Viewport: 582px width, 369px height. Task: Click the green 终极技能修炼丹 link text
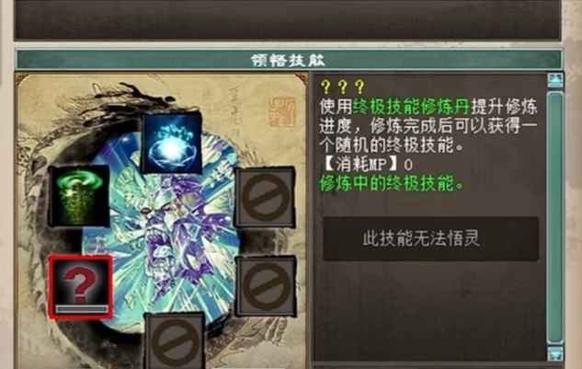pyautogui.click(x=411, y=107)
